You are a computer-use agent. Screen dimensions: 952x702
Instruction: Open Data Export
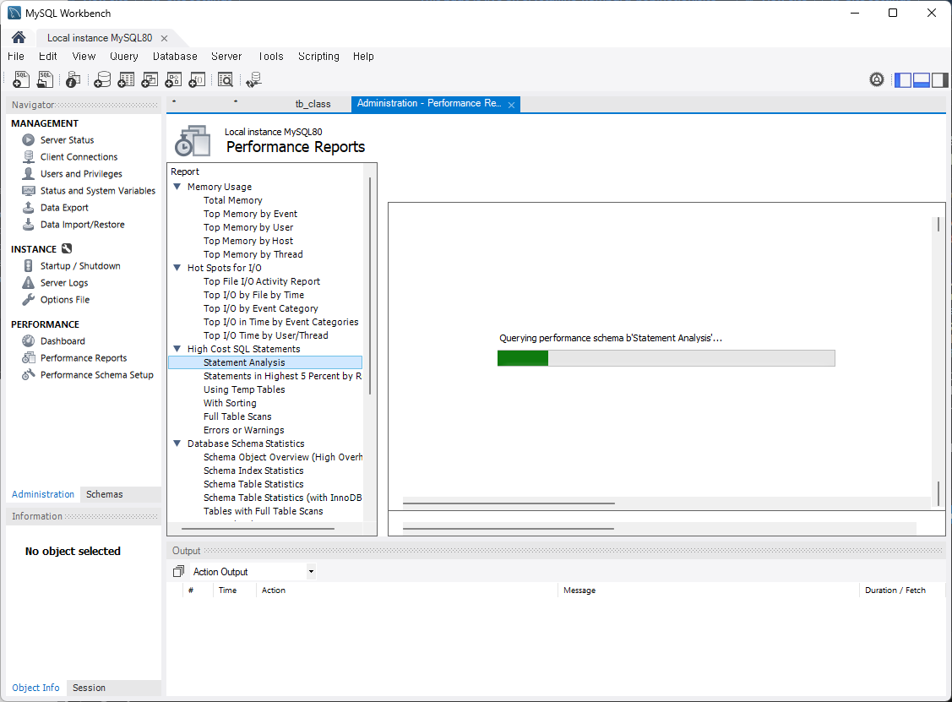63,208
